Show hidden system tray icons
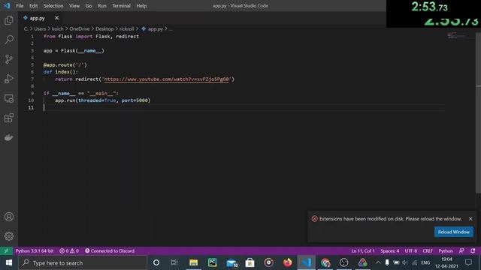The height and width of the screenshot is (270, 481). (x=378, y=262)
